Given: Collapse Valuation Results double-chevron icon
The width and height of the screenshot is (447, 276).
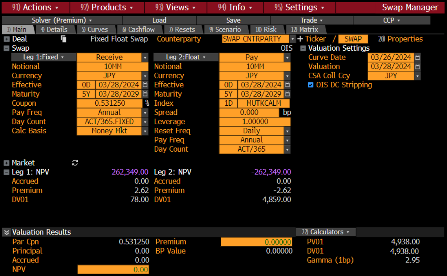Looking at the screenshot, I should [x=6, y=232].
